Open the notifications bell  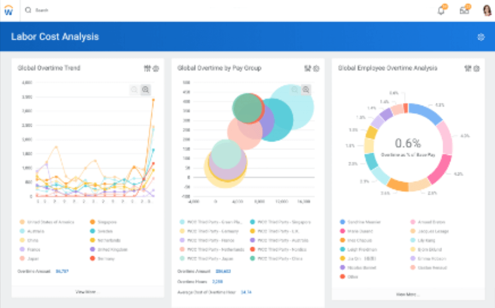(441, 10)
